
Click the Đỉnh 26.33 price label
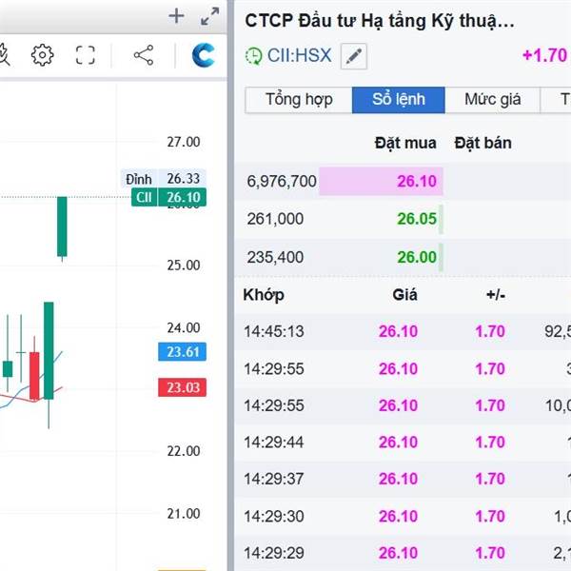point(165,178)
